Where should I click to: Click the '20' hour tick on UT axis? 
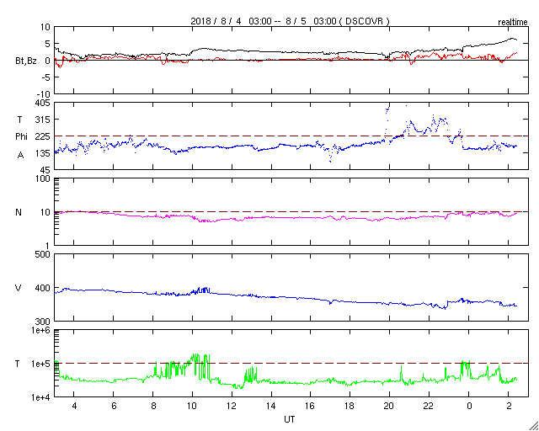point(389,406)
